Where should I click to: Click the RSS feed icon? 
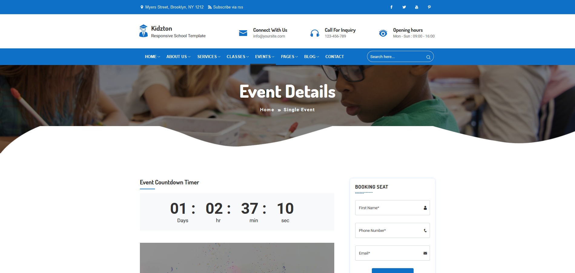tap(210, 7)
